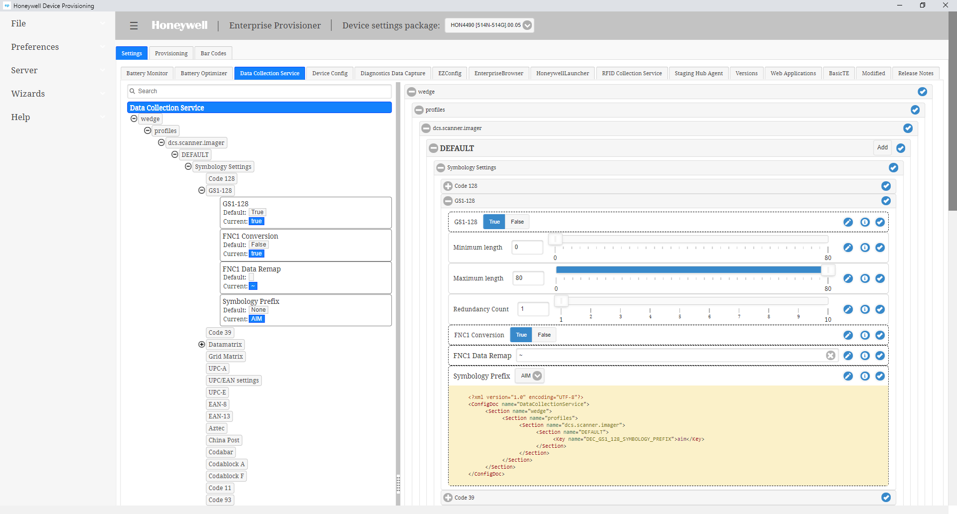Image resolution: width=957 pixels, height=514 pixels.
Task: Expand the Datamatrix tree node
Action: point(201,344)
